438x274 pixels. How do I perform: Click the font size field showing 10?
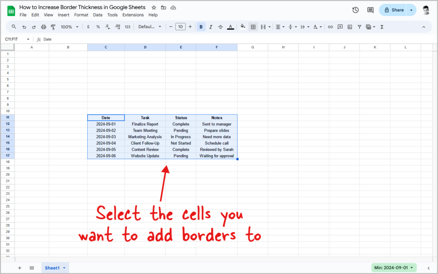[x=181, y=27]
